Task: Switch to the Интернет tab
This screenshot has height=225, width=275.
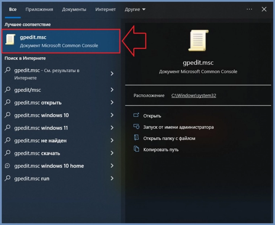Action: [x=106, y=9]
